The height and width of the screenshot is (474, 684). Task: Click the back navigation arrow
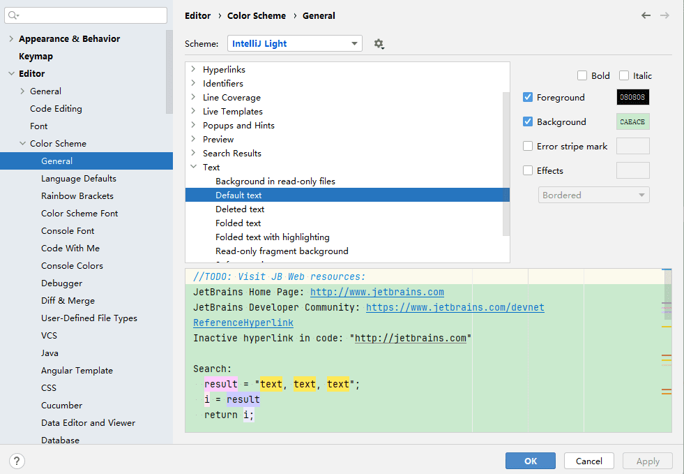(646, 15)
